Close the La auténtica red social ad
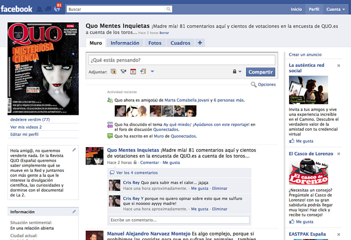The image size is (351, 240). pos(339,65)
